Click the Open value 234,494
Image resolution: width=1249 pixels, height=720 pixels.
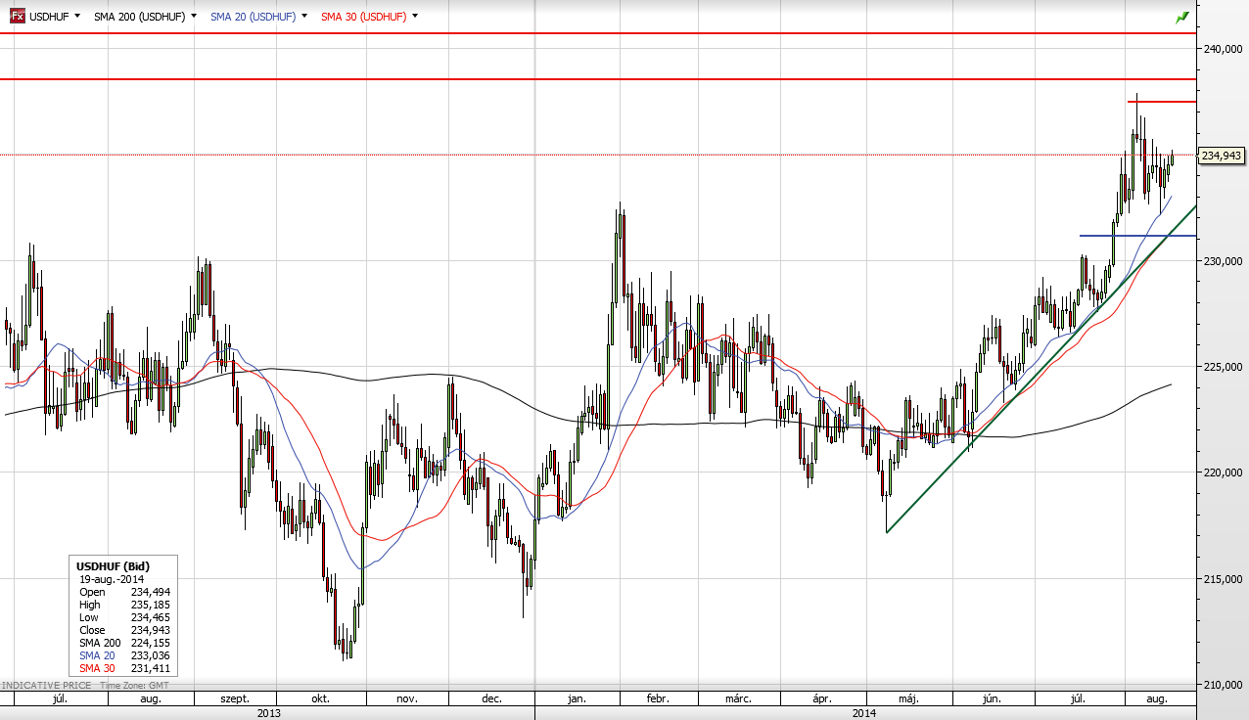[151, 592]
